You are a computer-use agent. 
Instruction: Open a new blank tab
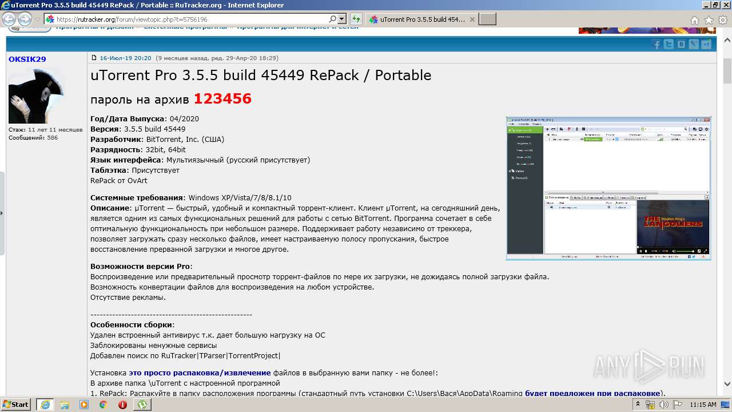[487, 19]
